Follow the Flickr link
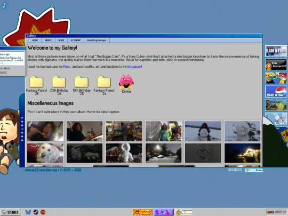This screenshot has width=288, height=216. pos(67,67)
